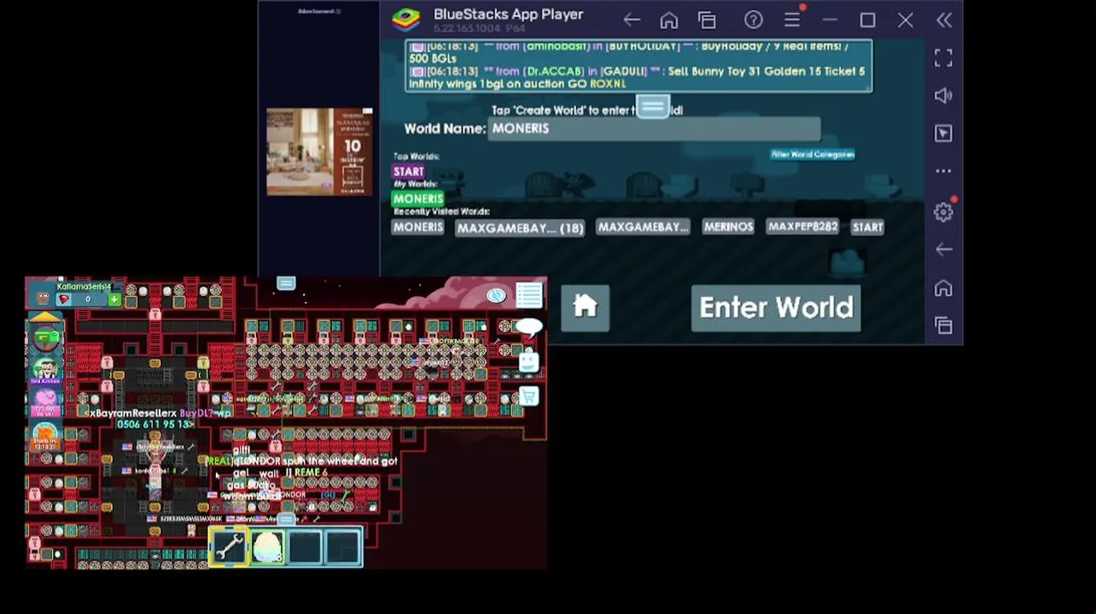The image size is (1096, 614).
Task: Toggle BlueStacks fullscreen mode
Action: 943,58
